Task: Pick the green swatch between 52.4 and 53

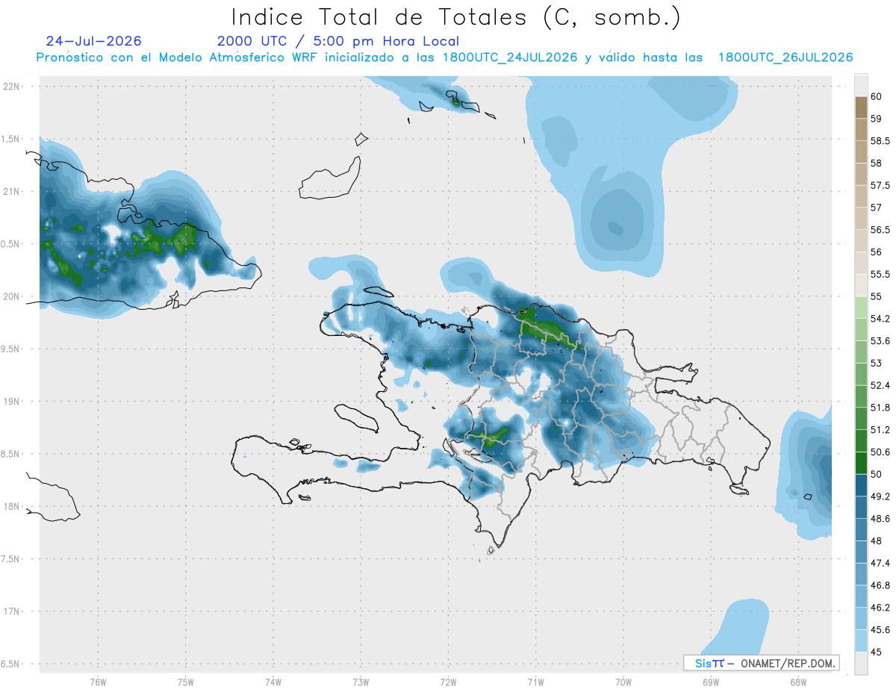Action: pyautogui.click(x=861, y=374)
